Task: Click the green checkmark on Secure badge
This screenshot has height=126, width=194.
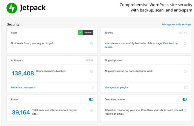Action: pos(80,33)
